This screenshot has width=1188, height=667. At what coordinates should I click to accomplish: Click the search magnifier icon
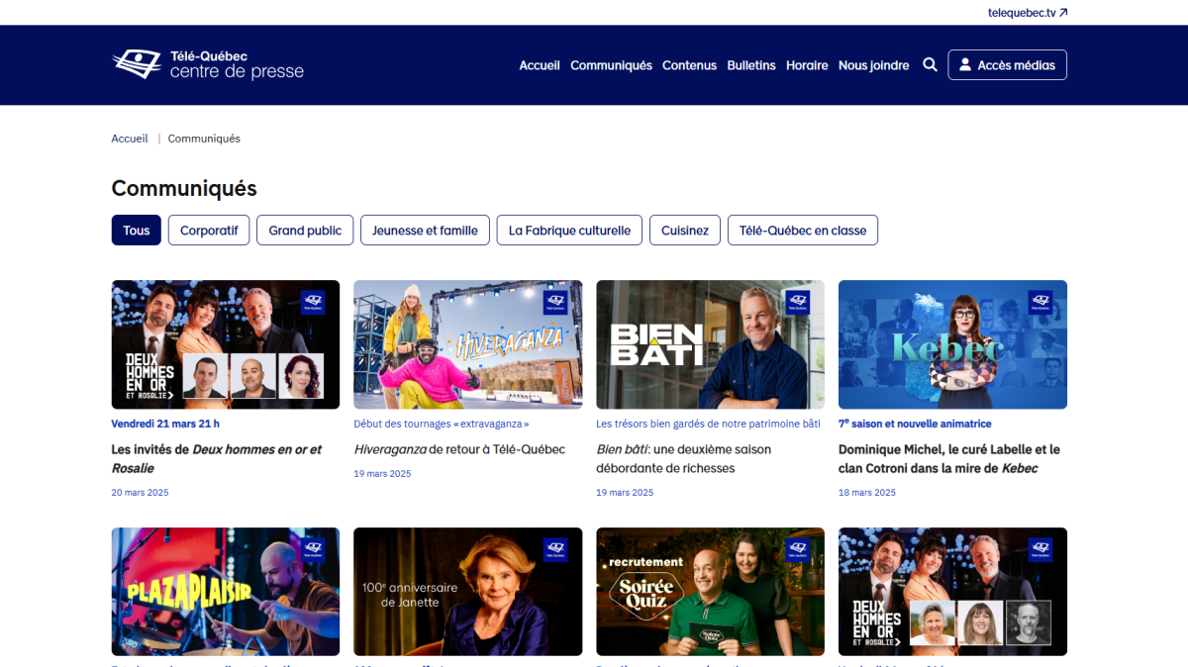click(x=930, y=65)
